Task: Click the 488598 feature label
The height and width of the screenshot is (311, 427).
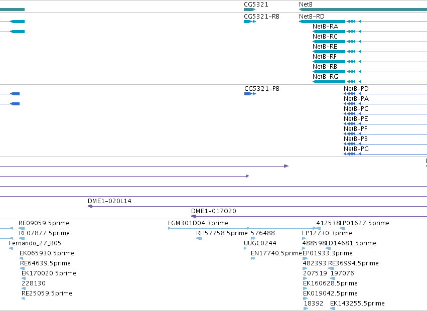Action: [x=314, y=243]
